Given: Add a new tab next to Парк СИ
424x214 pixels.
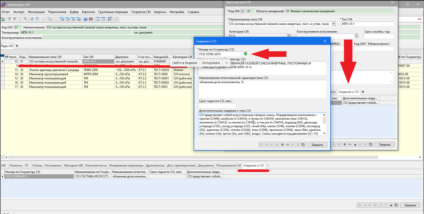Looking at the screenshot, I should tap(17, 46).
